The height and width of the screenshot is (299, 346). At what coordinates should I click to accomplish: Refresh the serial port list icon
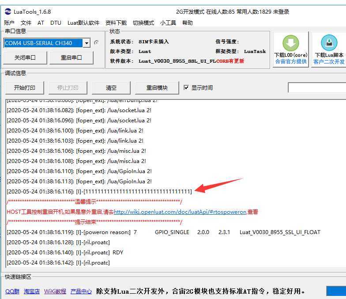[96, 42]
